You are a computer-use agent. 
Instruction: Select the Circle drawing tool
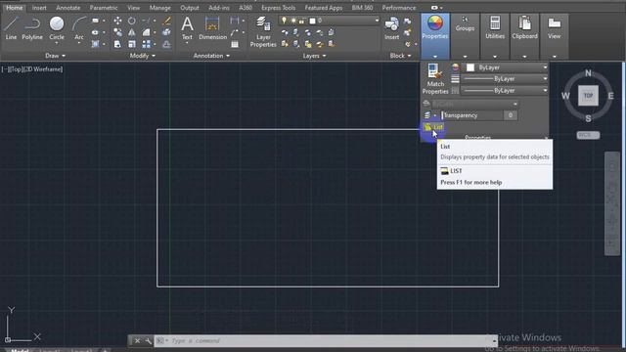click(x=57, y=27)
